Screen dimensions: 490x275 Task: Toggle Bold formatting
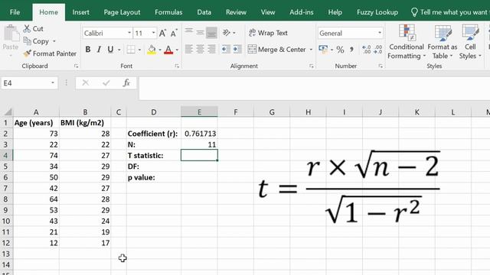pos(88,49)
